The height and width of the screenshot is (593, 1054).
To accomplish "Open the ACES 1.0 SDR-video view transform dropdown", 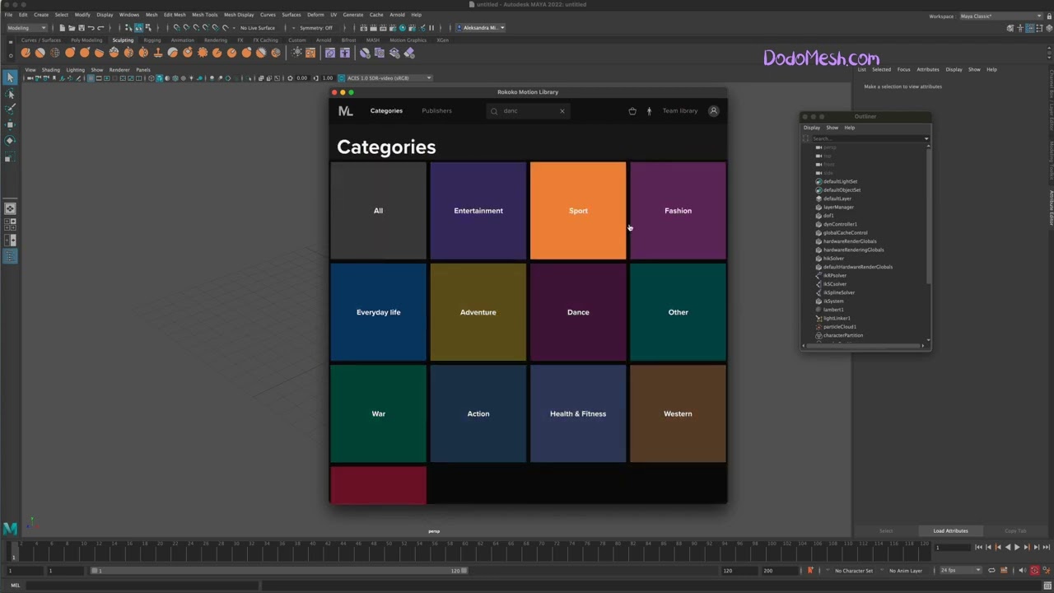I will pos(389,78).
